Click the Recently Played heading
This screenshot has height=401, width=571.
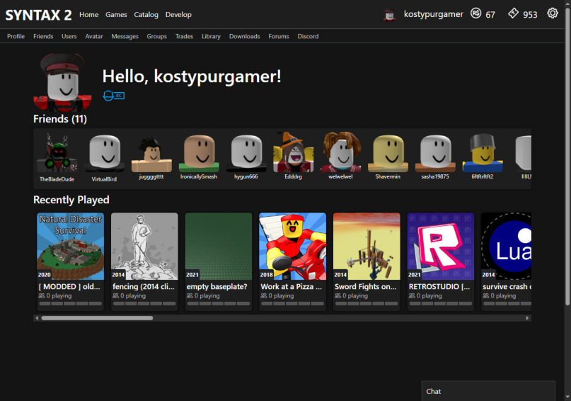coord(71,200)
